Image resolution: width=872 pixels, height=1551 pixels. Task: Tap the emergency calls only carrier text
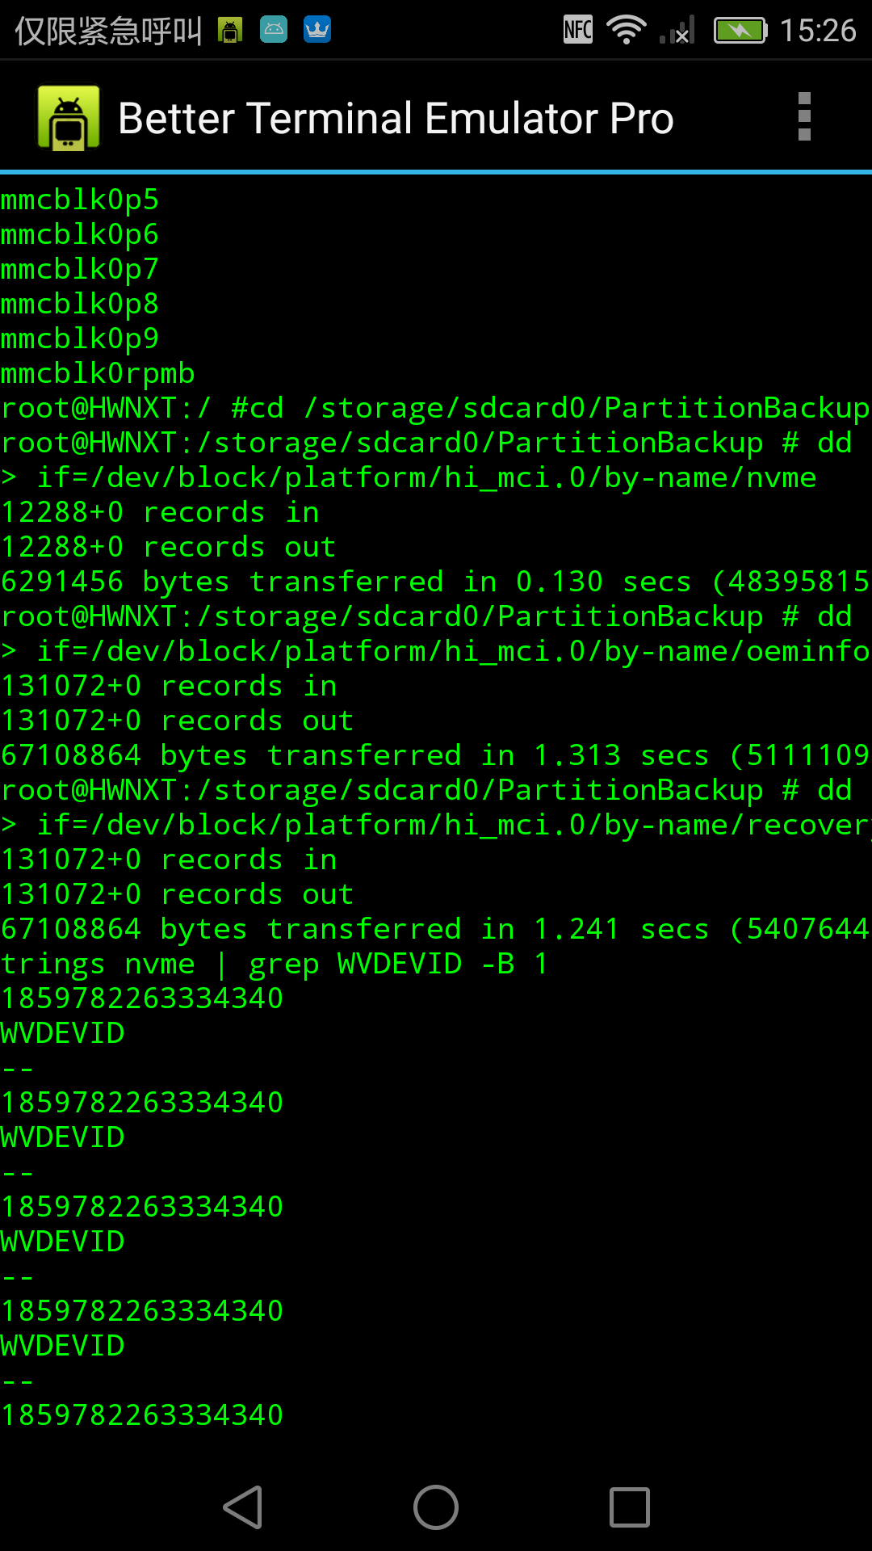[x=108, y=31]
